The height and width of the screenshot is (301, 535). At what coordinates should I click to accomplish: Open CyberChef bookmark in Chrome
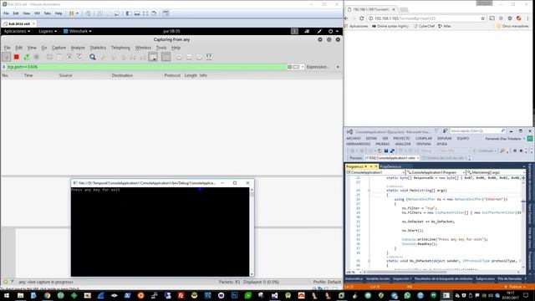(x=424, y=26)
